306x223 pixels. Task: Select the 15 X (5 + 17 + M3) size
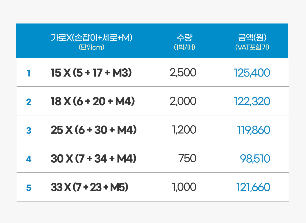[x=91, y=73]
